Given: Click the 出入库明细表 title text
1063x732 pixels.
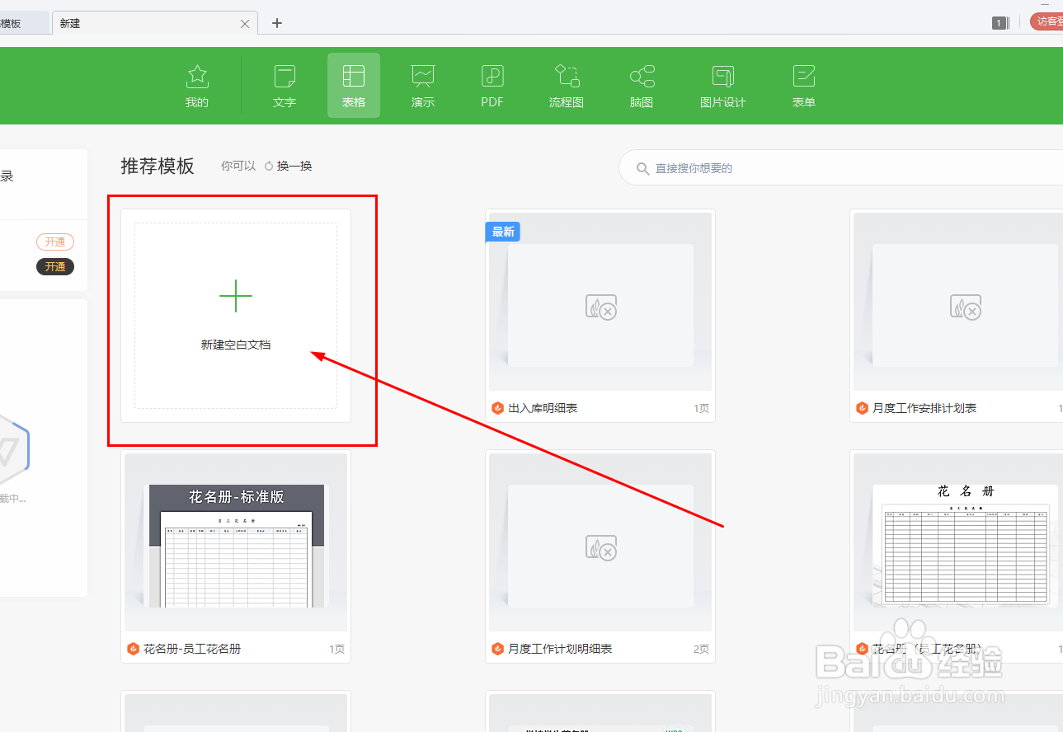Looking at the screenshot, I should point(543,408).
